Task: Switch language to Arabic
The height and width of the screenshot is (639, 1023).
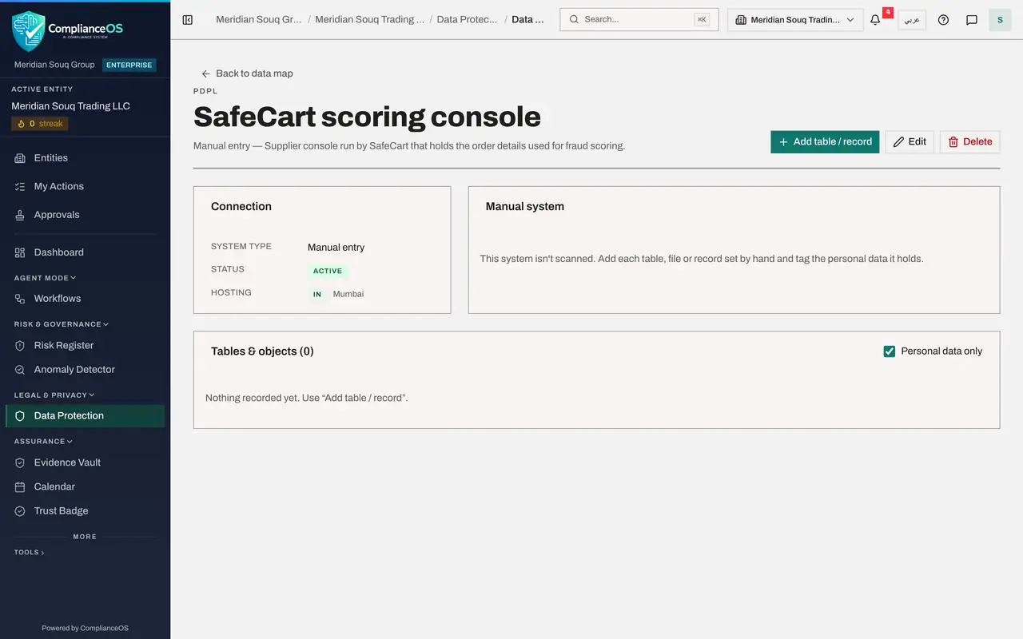Action: click(x=912, y=20)
